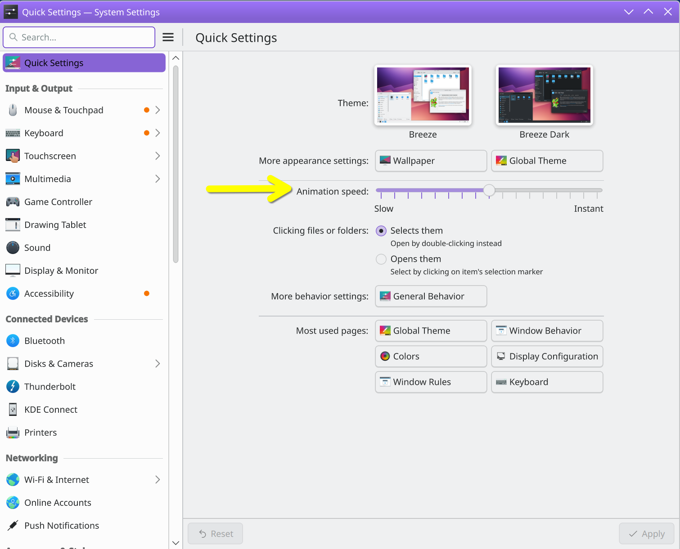
Task: Click the Animation speed slider handle
Action: (x=489, y=191)
